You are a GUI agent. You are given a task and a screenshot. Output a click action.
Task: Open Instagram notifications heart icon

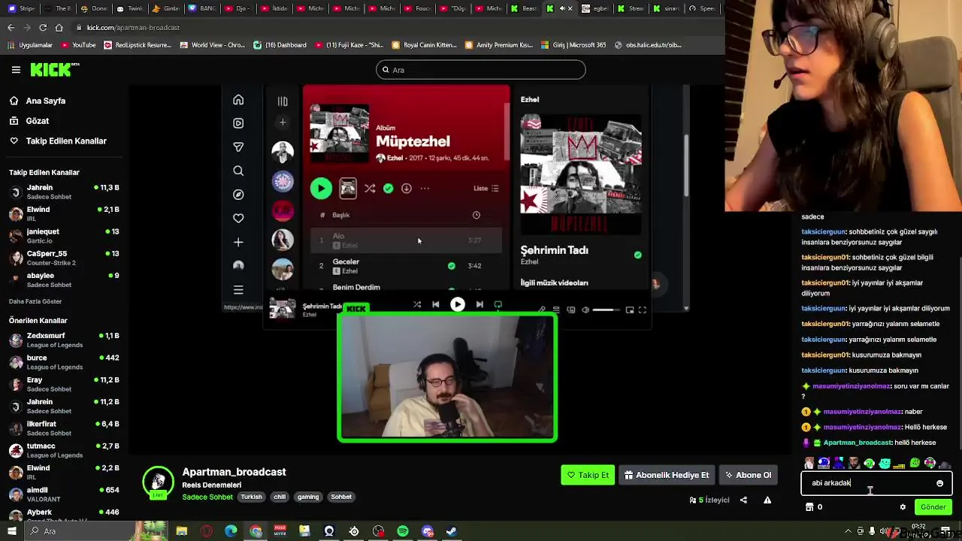[238, 218]
